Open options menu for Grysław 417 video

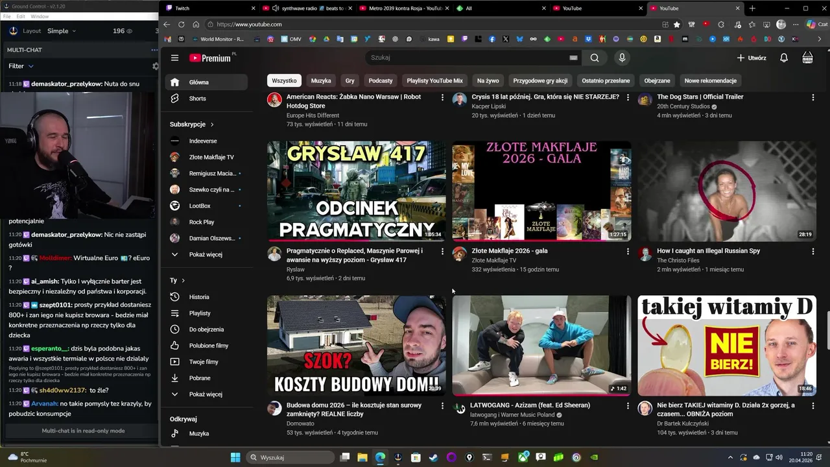tap(442, 251)
